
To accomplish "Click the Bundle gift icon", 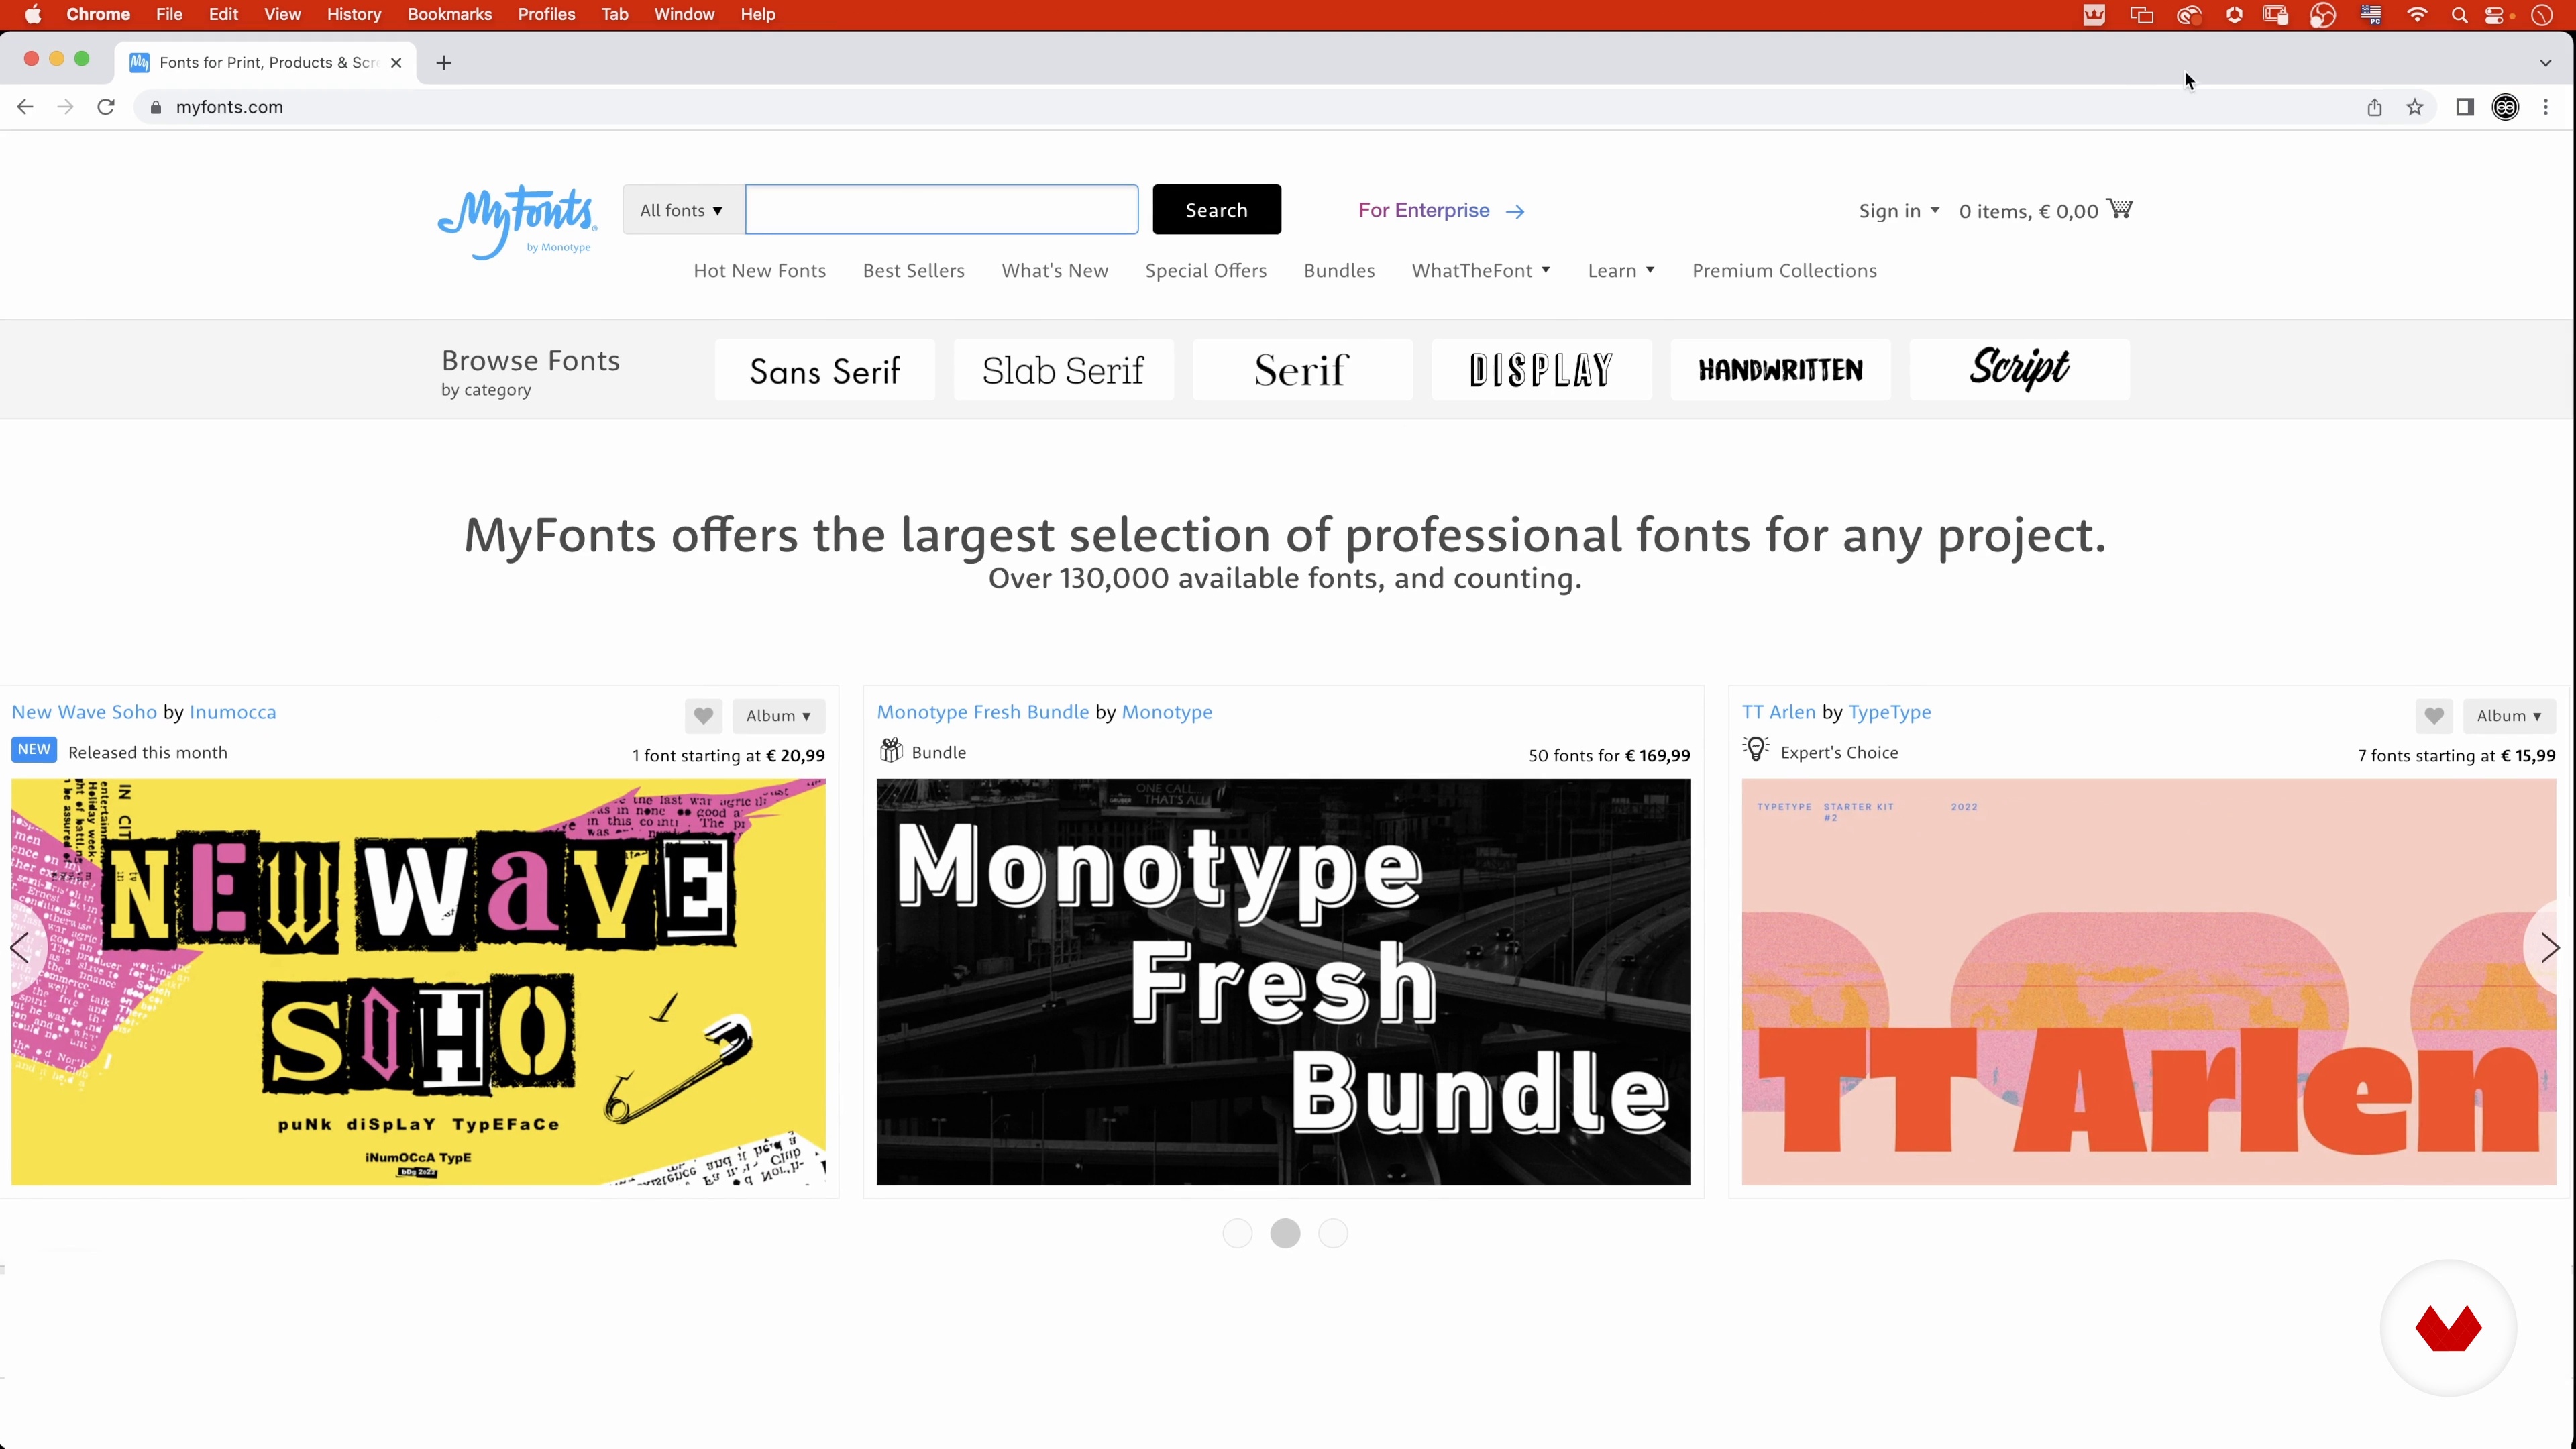I will pyautogui.click(x=890, y=750).
